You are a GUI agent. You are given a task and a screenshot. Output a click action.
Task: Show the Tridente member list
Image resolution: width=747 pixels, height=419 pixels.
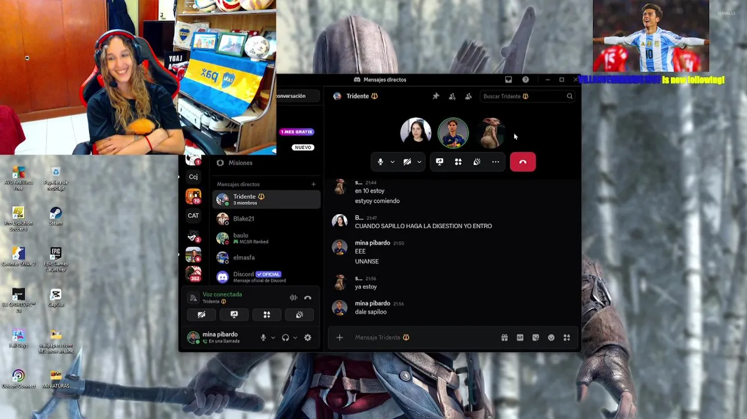468,96
